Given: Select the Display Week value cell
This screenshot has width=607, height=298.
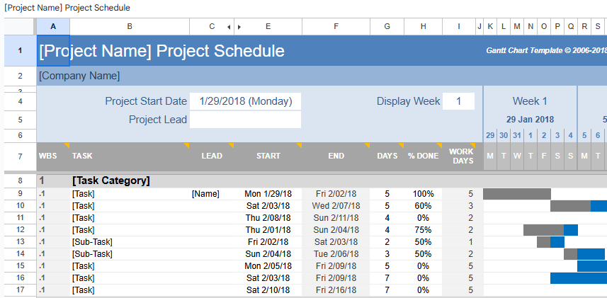Looking at the screenshot, I should [458, 101].
